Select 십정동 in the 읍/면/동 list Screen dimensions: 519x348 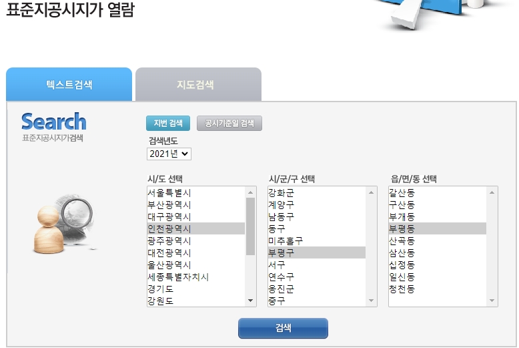[438, 265]
